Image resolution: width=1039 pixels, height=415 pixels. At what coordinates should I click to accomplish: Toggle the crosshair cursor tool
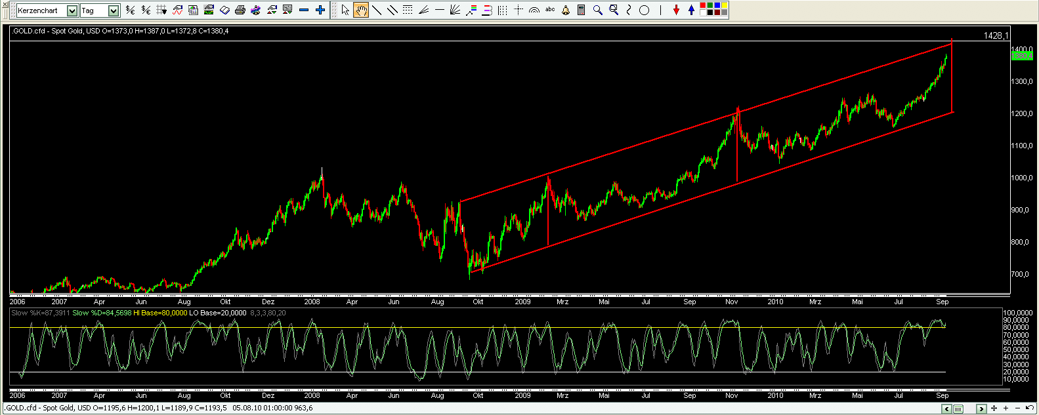pyautogui.click(x=519, y=10)
